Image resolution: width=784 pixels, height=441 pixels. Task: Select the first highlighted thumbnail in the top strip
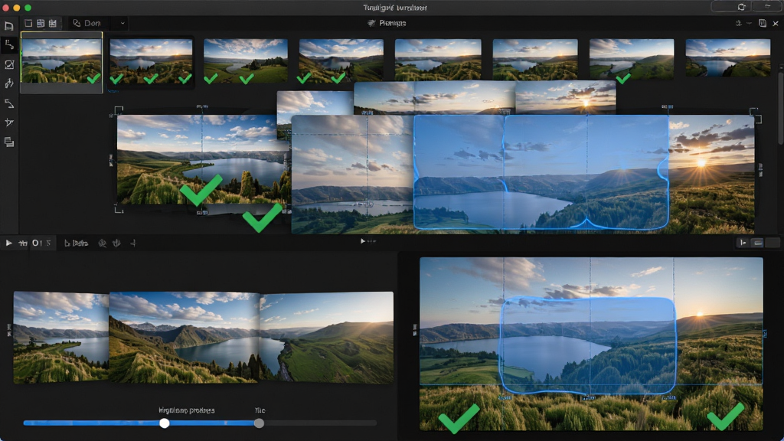[x=61, y=61]
